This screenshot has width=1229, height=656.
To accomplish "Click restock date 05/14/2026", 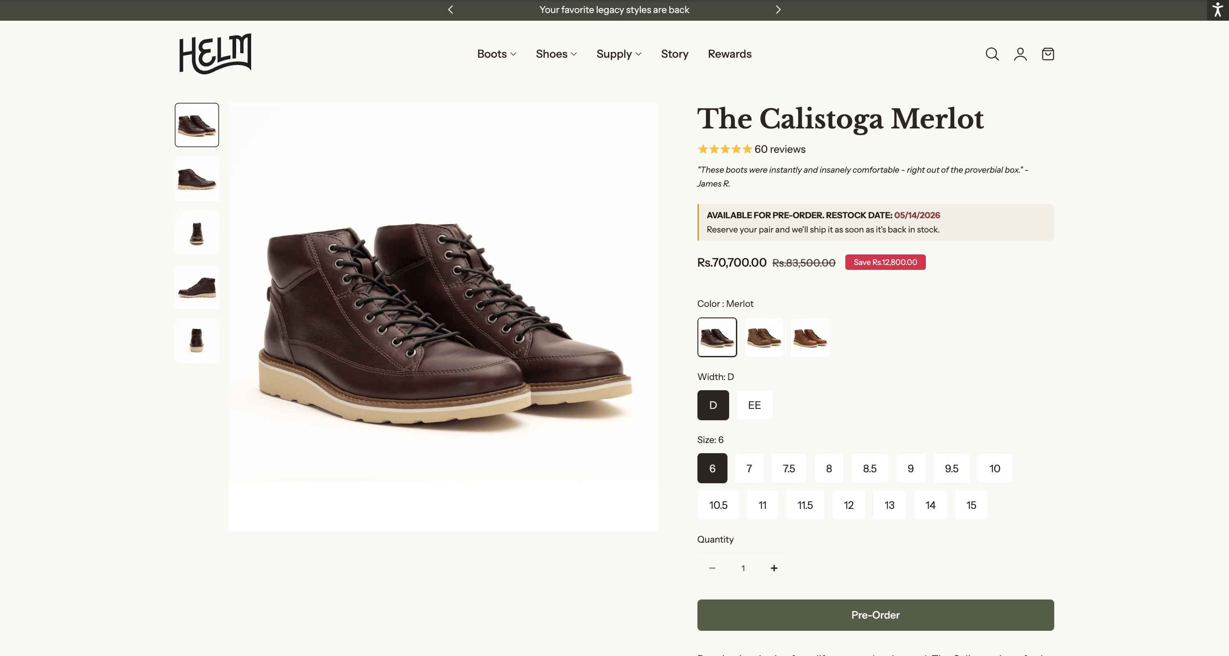I will (917, 215).
